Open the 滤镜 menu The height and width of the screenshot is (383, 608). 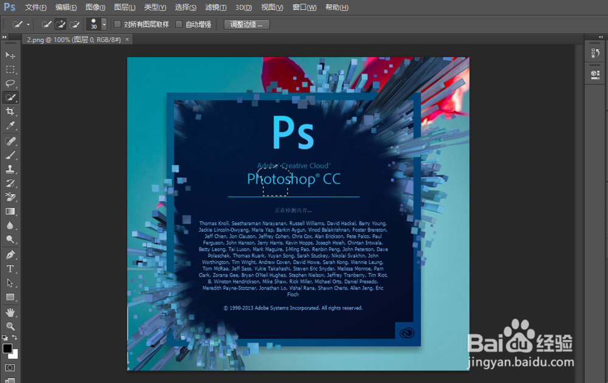[x=214, y=7]
